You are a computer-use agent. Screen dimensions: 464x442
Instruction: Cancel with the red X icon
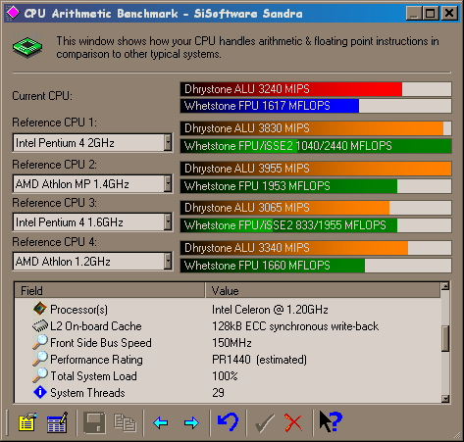(x=293, y=423)
